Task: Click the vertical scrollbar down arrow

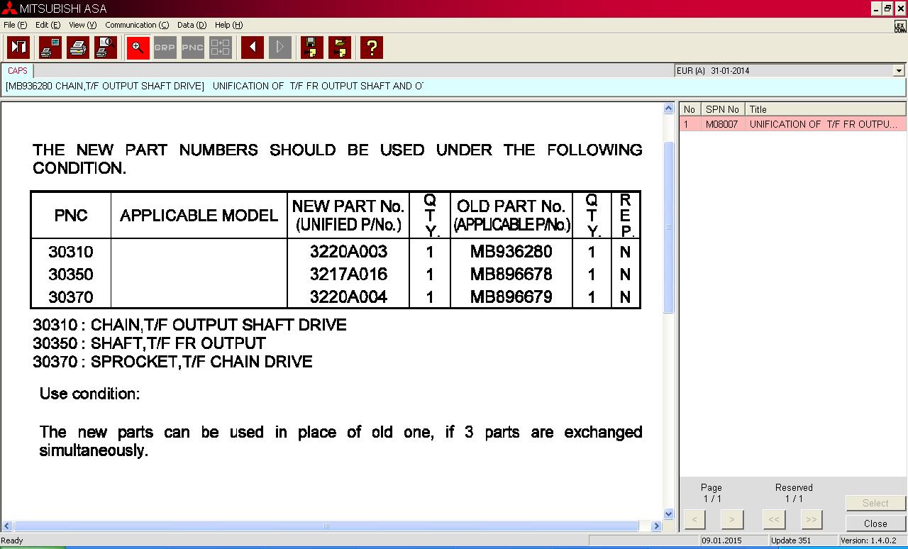Action: pos(668,514)
